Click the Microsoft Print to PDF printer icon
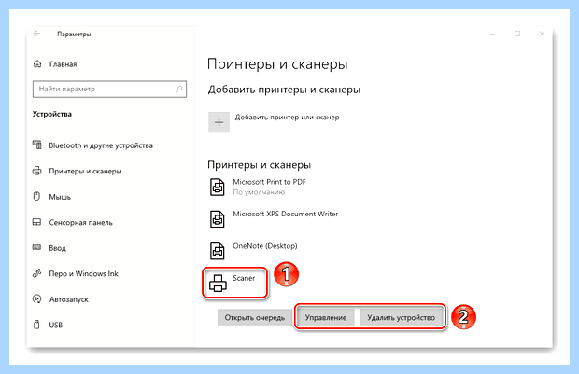 click(217, 187)
